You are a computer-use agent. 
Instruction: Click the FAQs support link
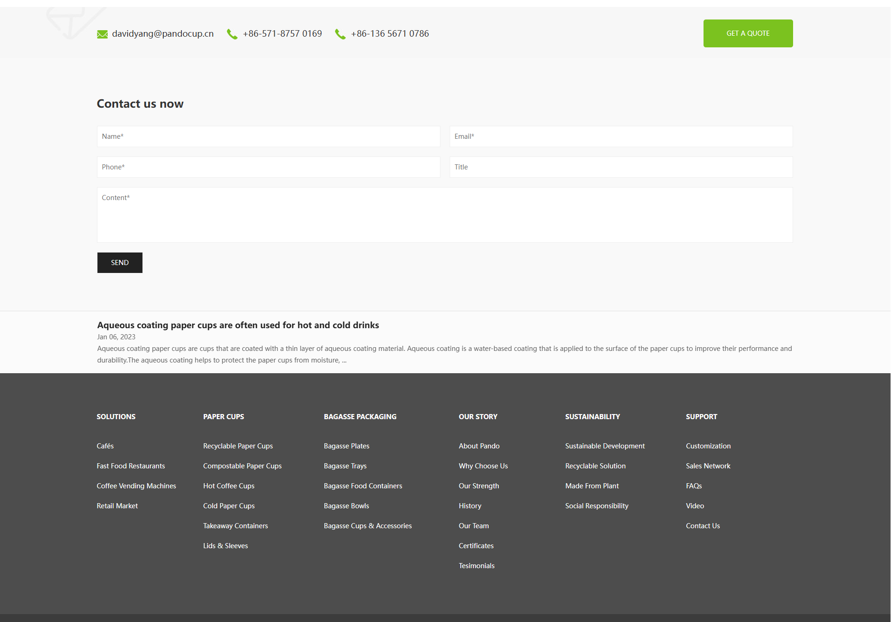coord(694,486)
